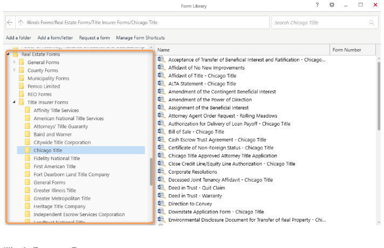Click Deceased Joint Tenancy Affidavit document icon
The height and width of the screenshot is (248, 384).
coord(161,180)
